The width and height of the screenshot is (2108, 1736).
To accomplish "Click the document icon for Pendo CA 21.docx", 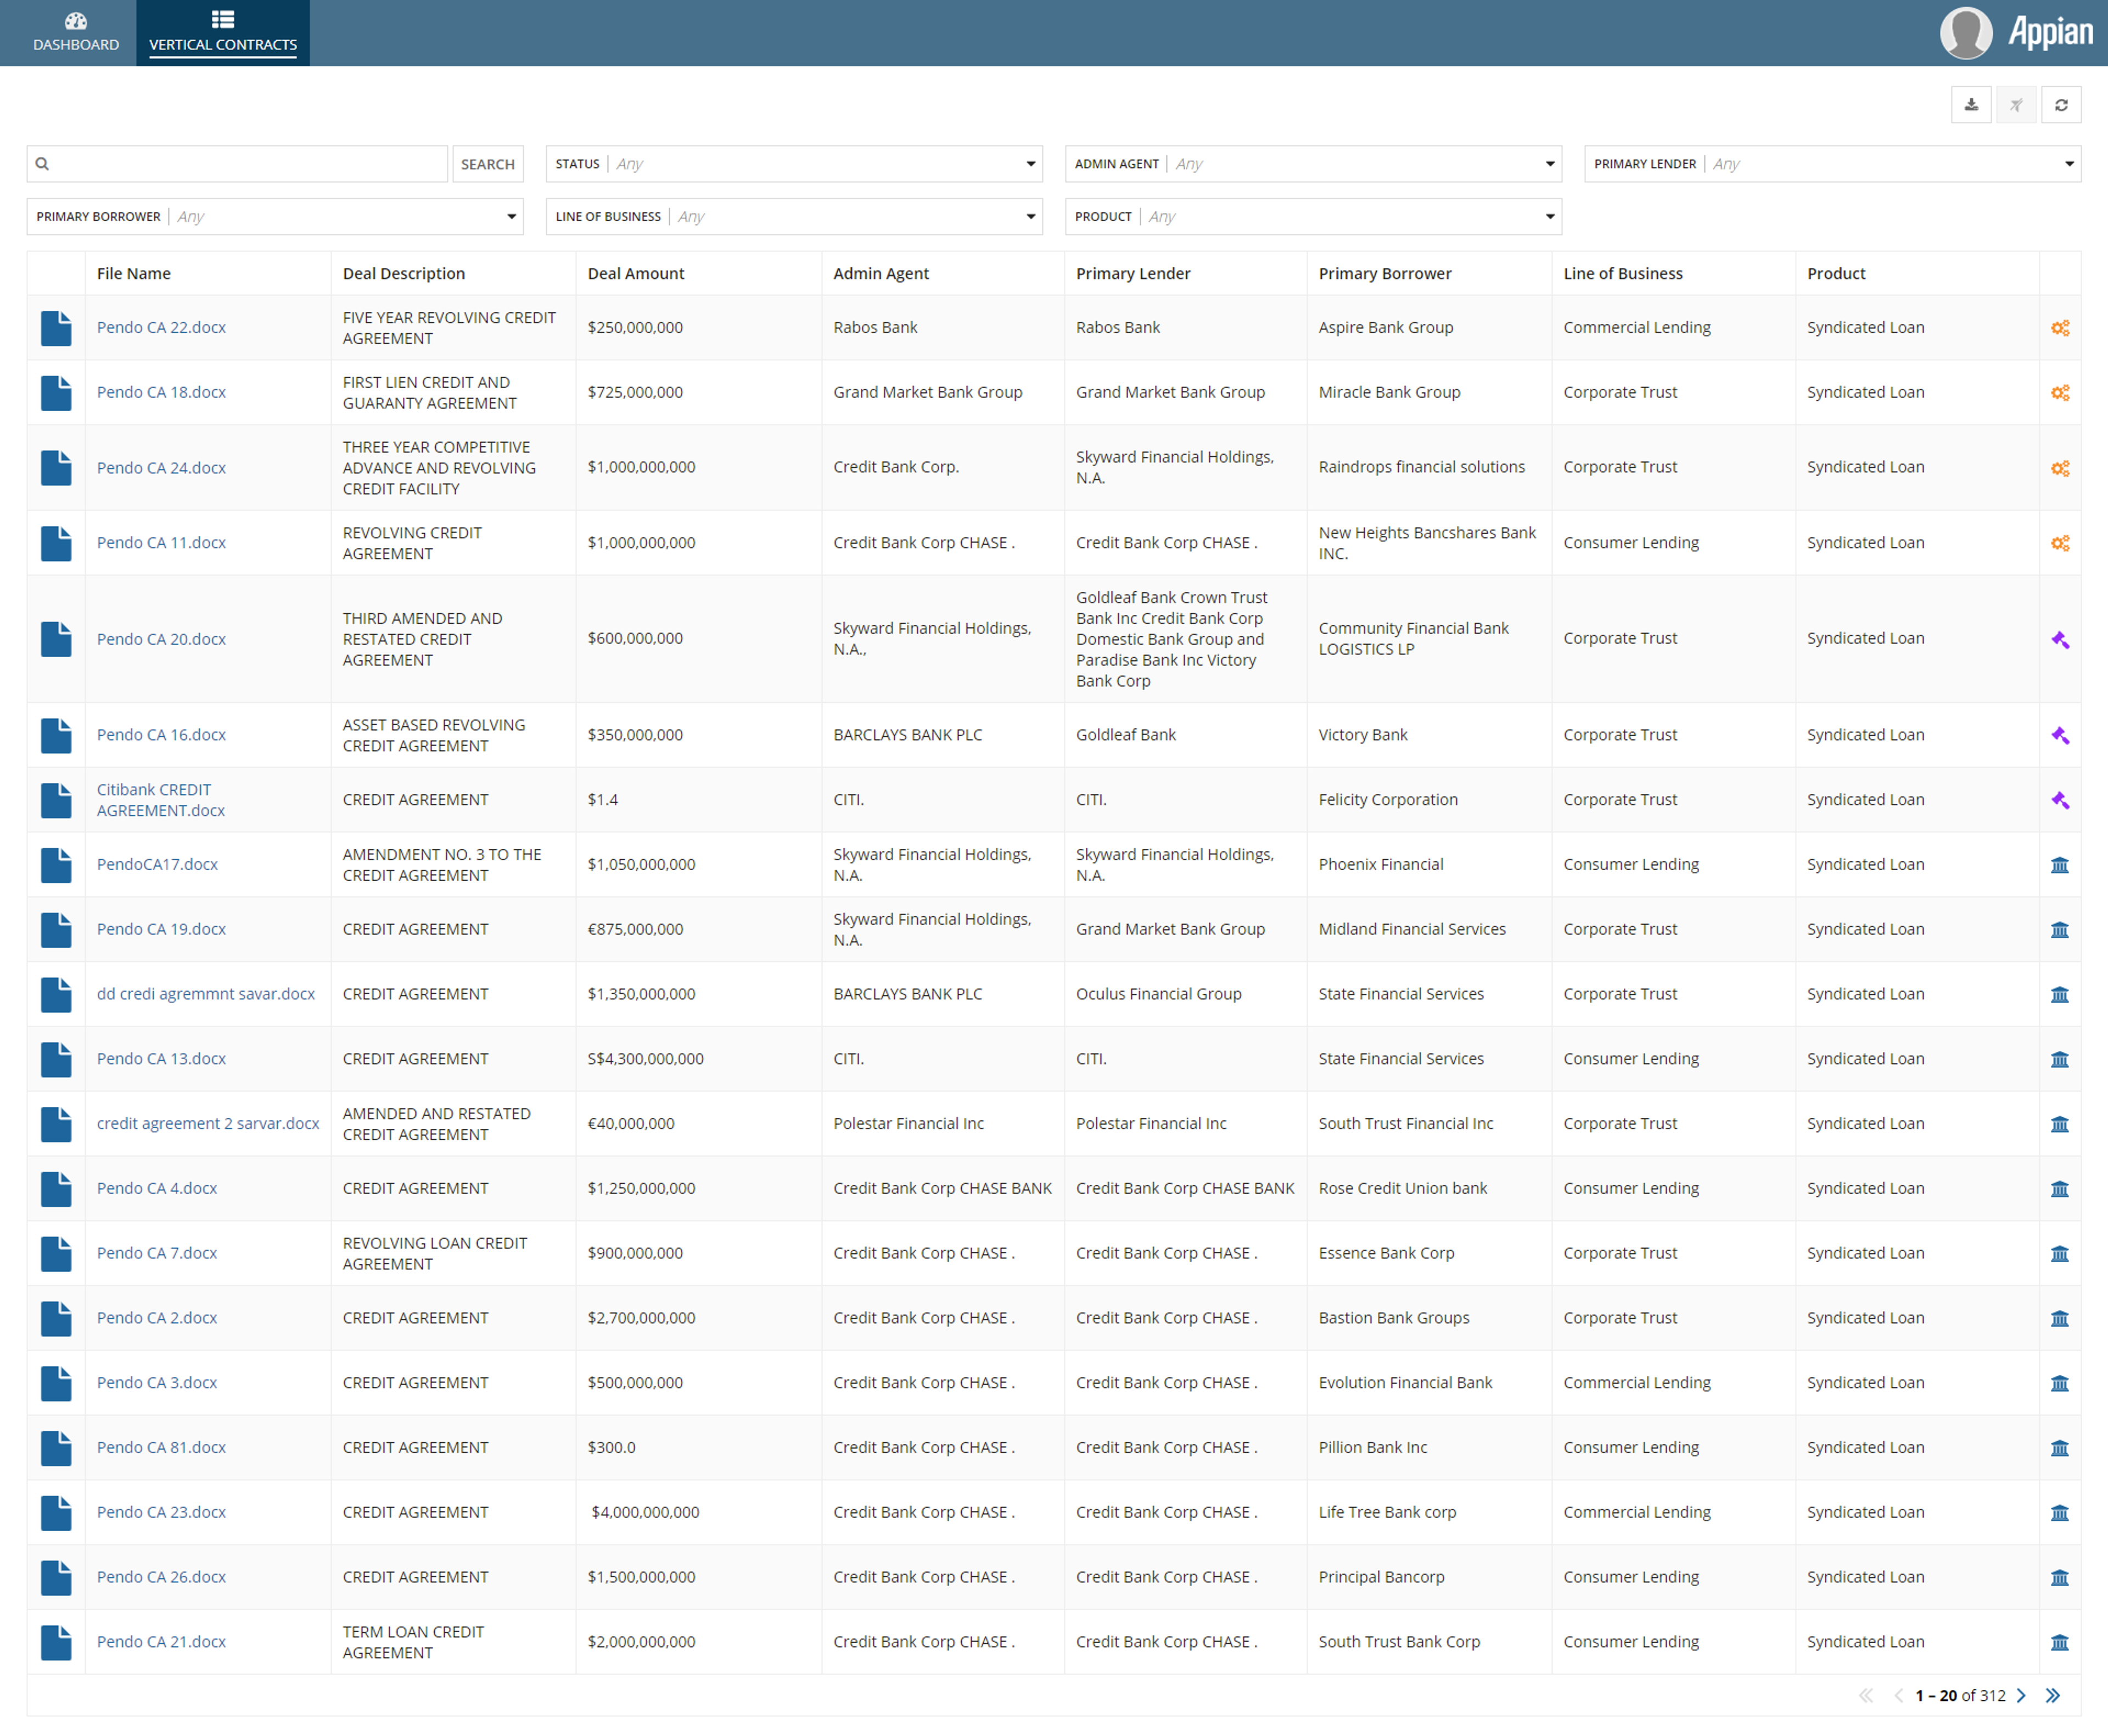I will point(56,1642).
